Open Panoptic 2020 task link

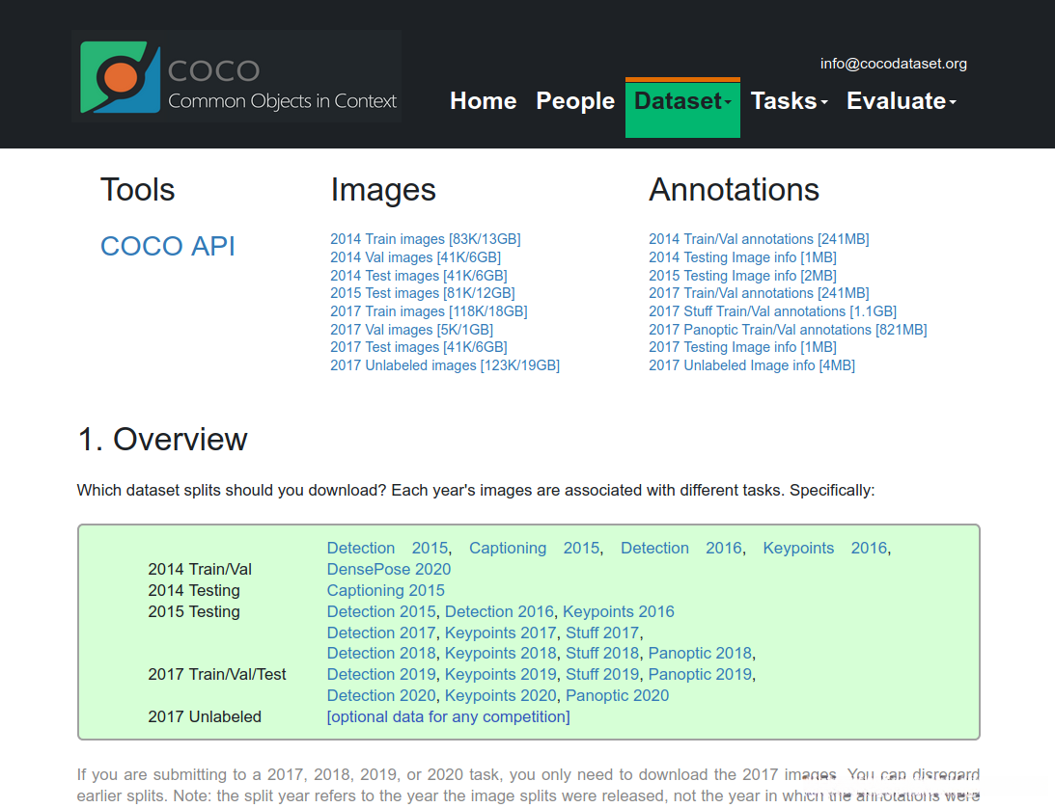[617, 696]
